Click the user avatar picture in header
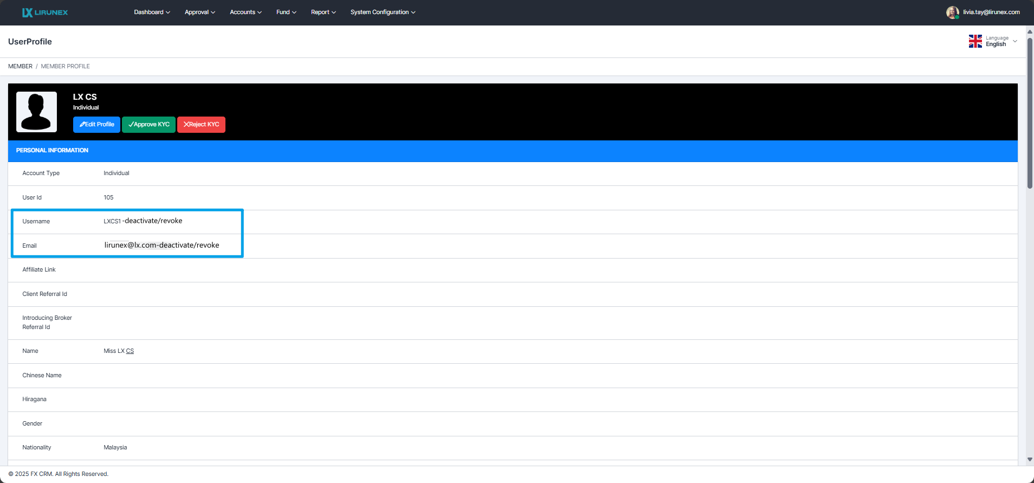 tap(952, 12)
